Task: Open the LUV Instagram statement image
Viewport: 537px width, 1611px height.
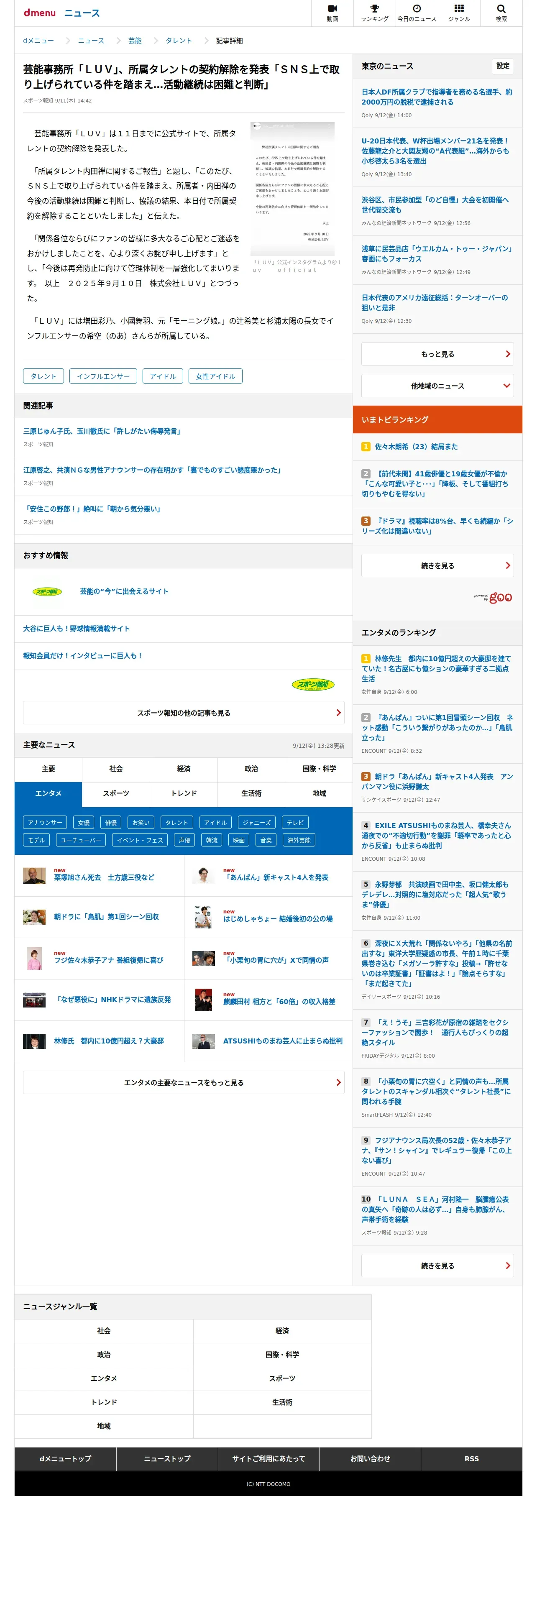Action: (292, 188)
